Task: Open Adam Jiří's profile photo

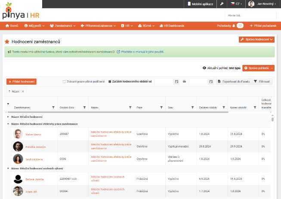Action: pos(18,191)
